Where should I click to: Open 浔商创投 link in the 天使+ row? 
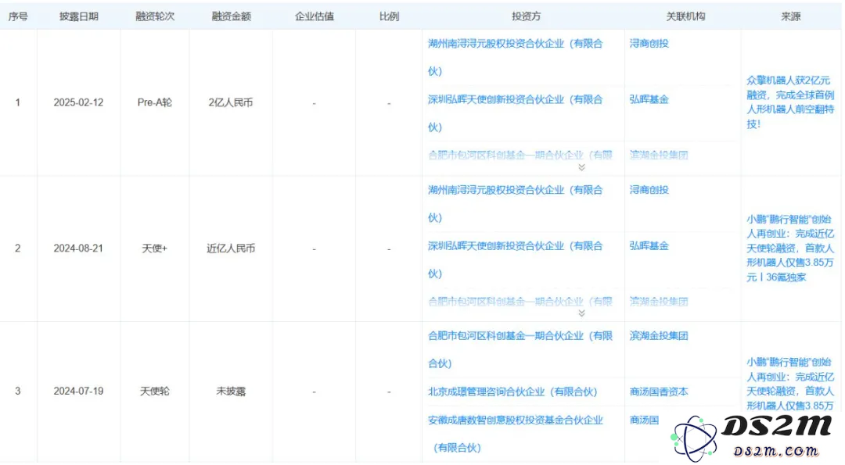point(649,190)
